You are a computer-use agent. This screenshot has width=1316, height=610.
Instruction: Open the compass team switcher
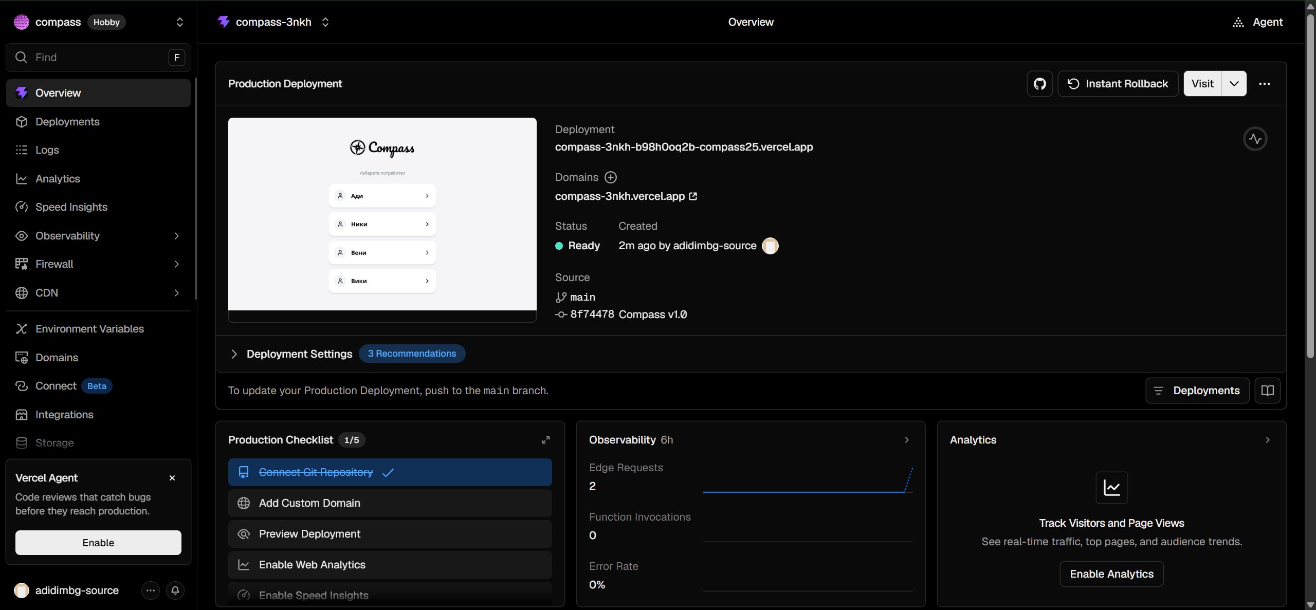(179, 22)
